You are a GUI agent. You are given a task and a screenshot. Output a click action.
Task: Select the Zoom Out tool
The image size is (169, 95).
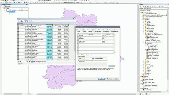coord(4,2)
